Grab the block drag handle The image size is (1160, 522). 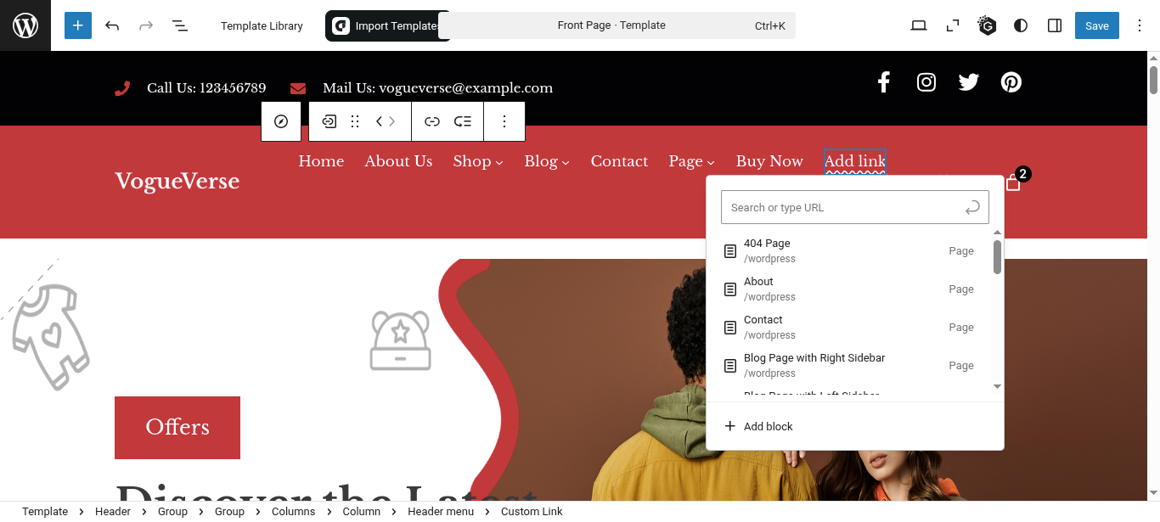coord(356,121)
